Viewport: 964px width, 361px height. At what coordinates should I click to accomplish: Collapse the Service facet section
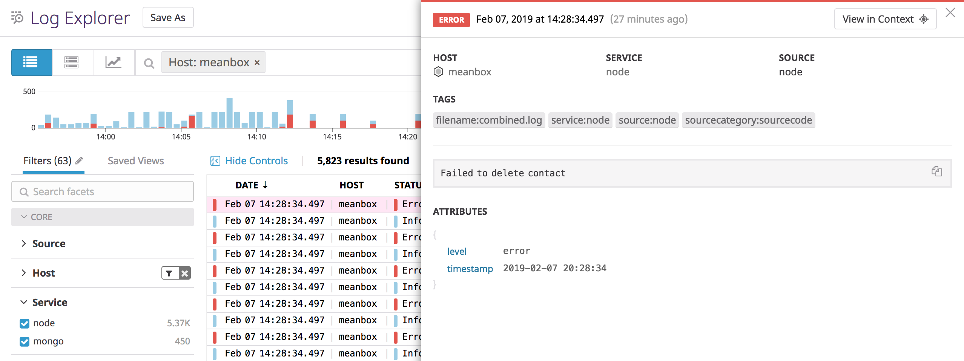coord(23,302)
